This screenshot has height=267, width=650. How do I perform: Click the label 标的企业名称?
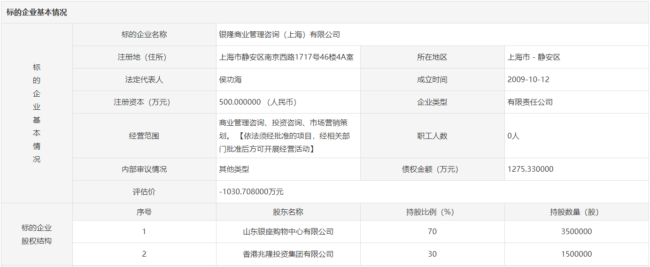[144, 35]
